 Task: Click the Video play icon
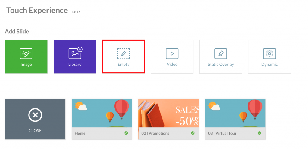click(172, 53)
